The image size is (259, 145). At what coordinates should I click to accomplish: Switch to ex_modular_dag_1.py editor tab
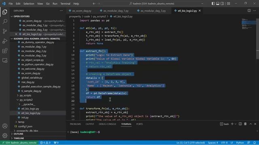tap(116, 11)
